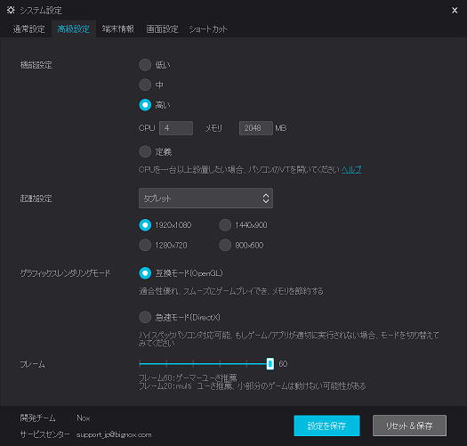Open the 端末情報 tab
Viewport: 467px width, 446px height.
[118, 29]
